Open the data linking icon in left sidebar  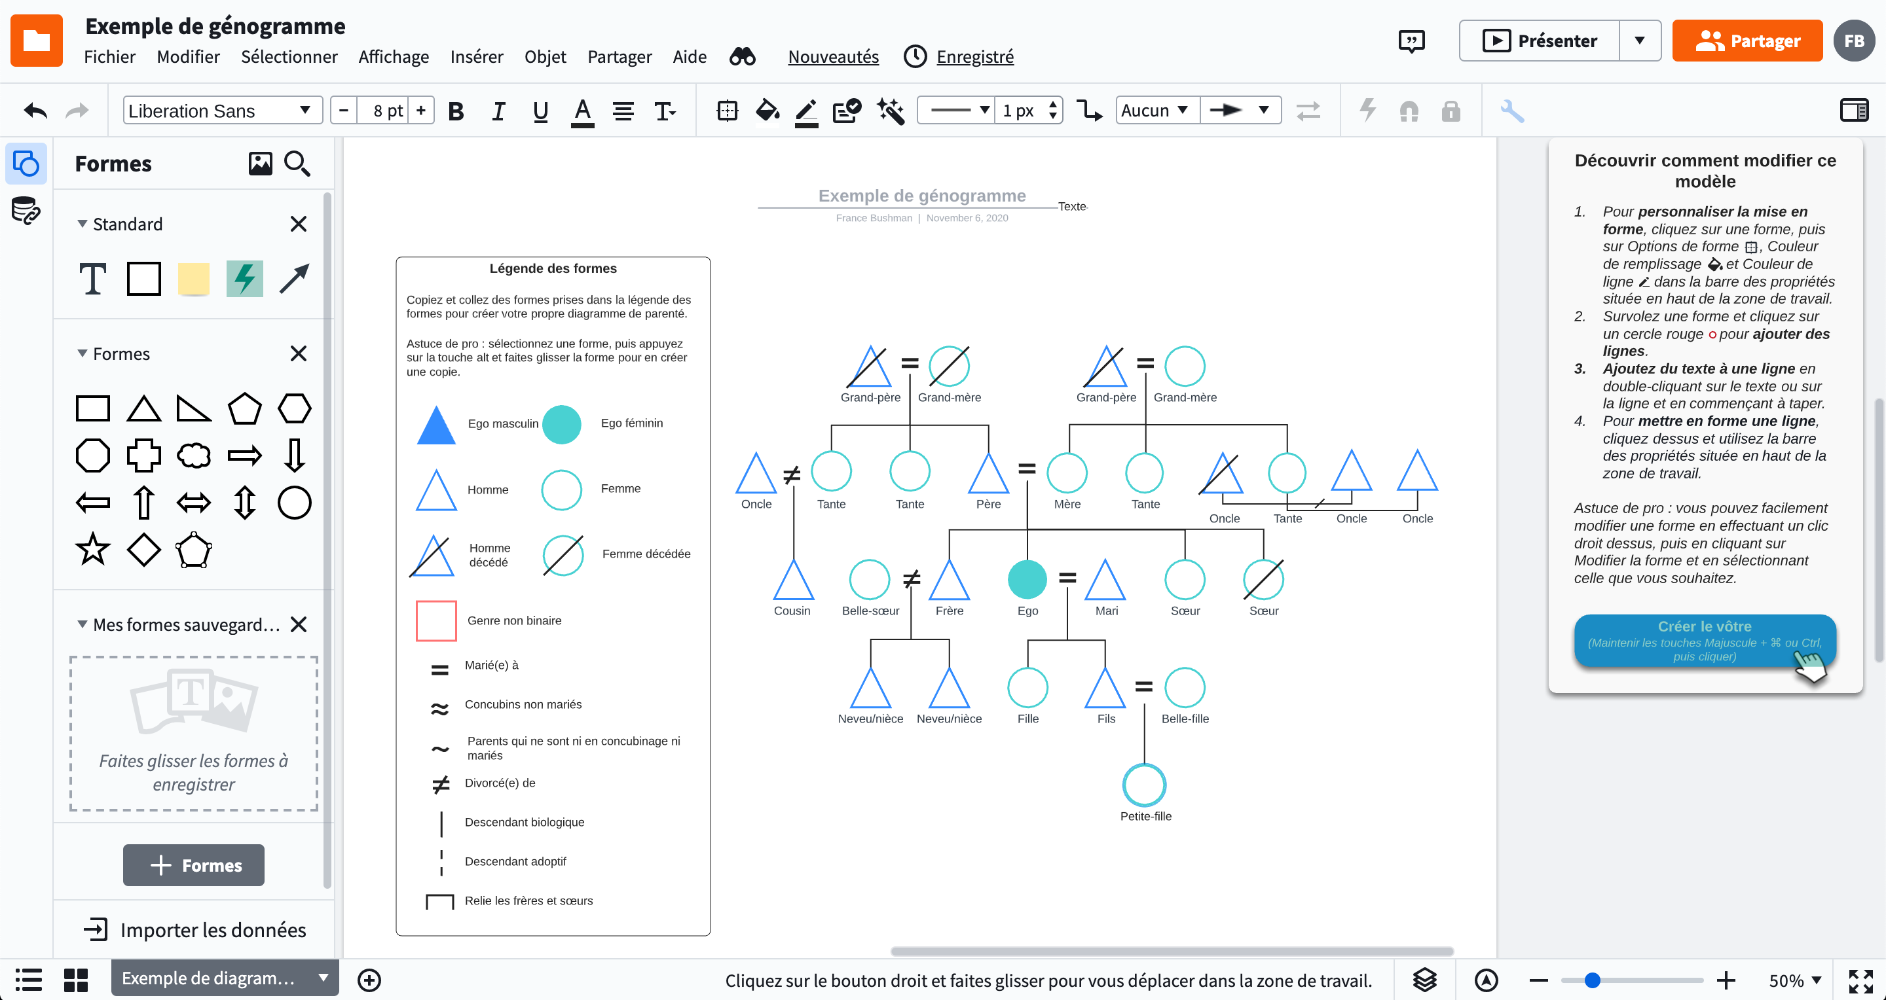point(26,211)
